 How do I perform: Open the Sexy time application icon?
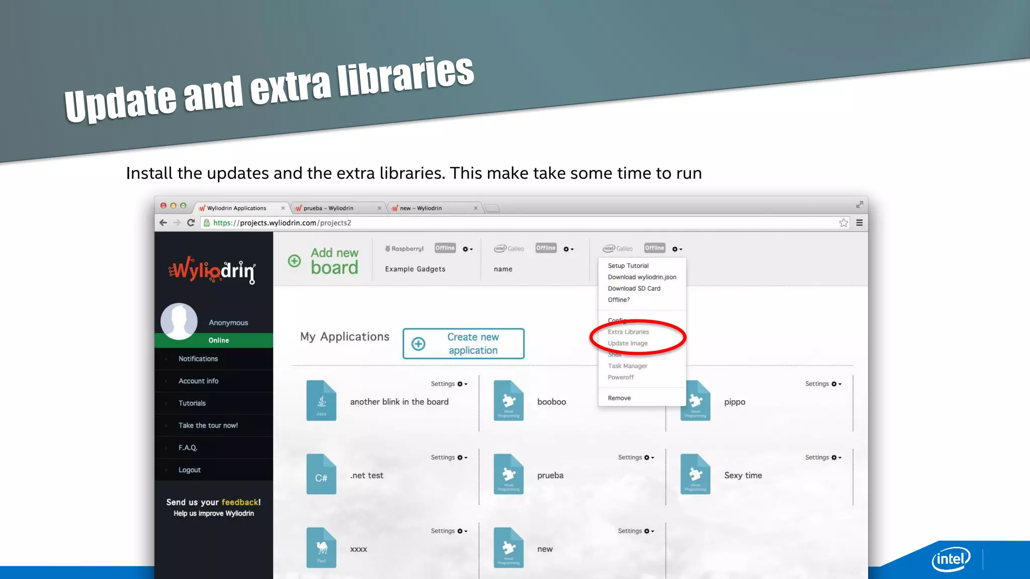[696, 474]
